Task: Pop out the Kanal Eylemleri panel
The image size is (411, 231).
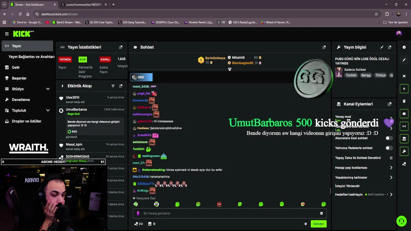Action: pos(389,104)
